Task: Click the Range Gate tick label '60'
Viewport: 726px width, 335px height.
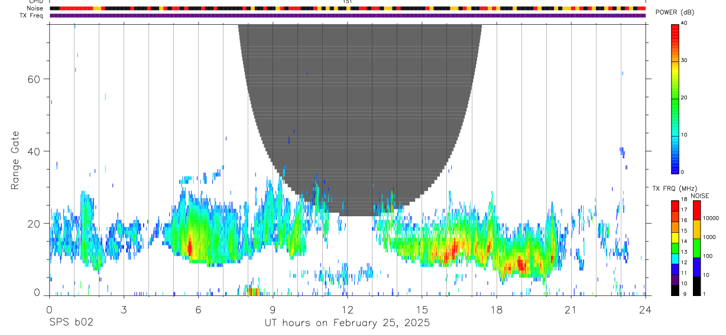Action: coord(33,79)
